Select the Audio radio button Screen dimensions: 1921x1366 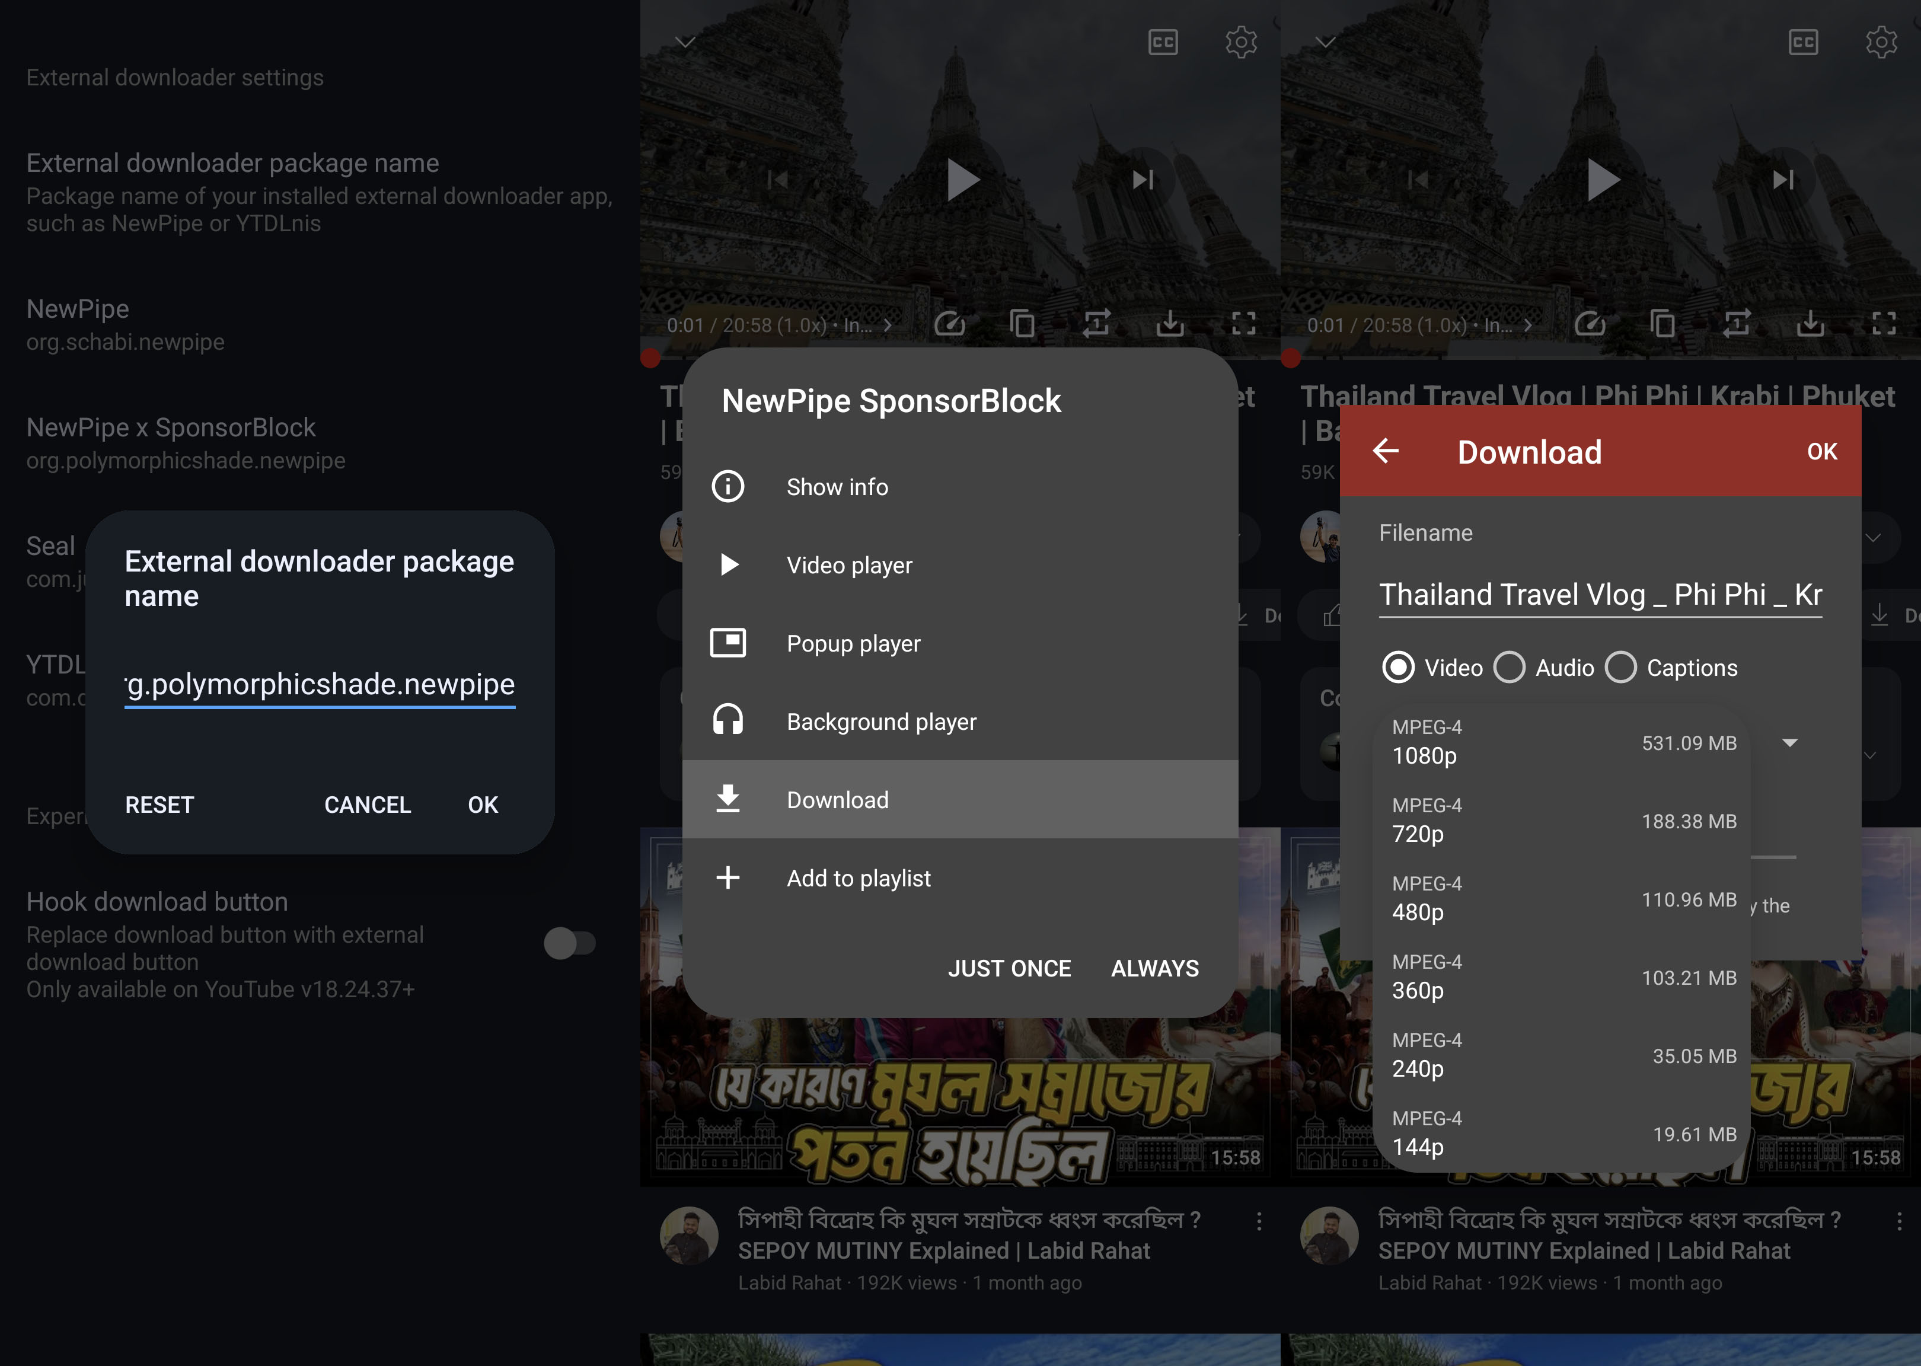pyautogui.click(x=1510, y=668)
